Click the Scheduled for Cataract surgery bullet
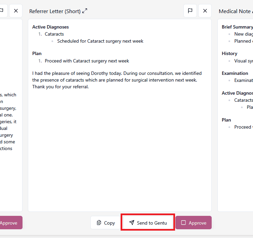Viewport: 253px width, 238px height. (x=100, y=41)
